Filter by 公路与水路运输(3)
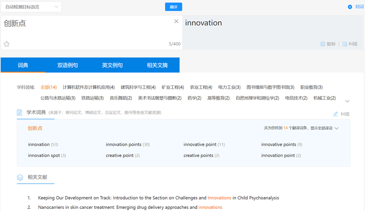Viewport: 365px width, 211px height. tap(58, 98)
